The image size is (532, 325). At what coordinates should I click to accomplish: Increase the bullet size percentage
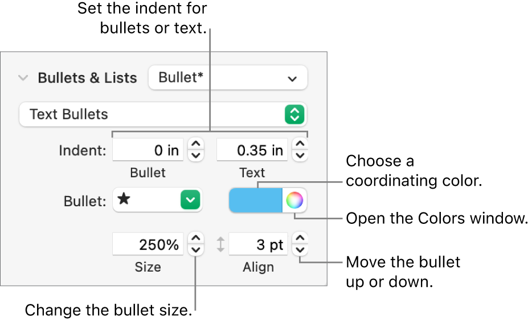pos(195,239)
